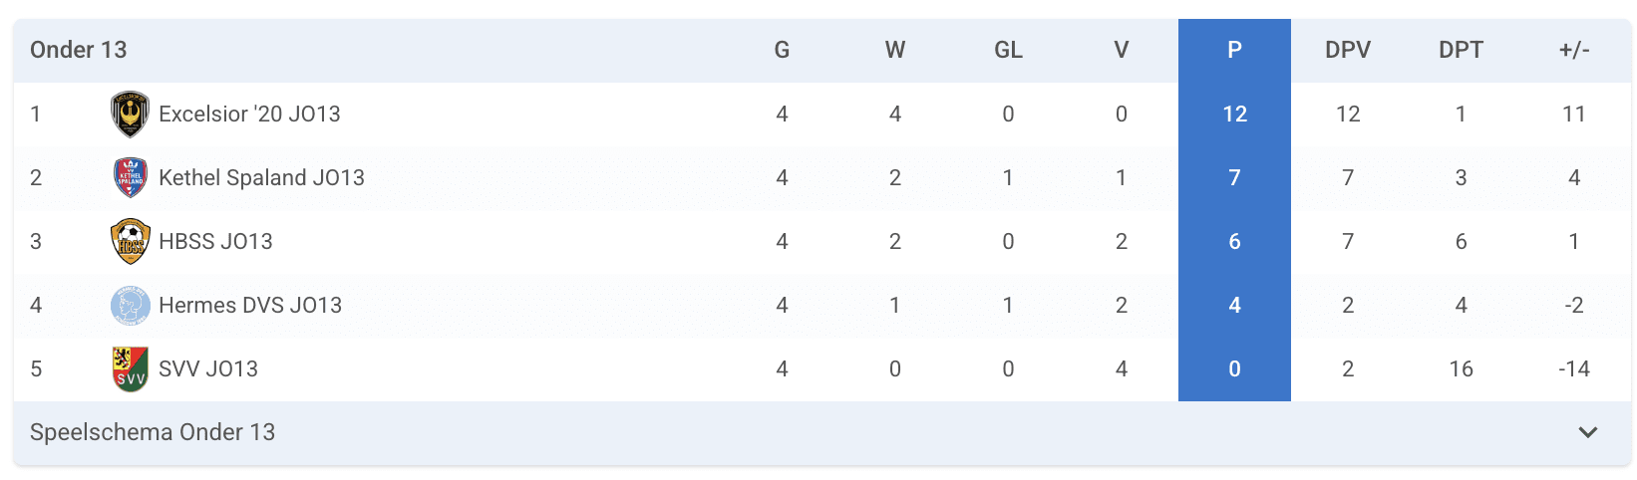Click the Hermes DVS club emblem
This screenshot has width=1637, height=480.
130,306
